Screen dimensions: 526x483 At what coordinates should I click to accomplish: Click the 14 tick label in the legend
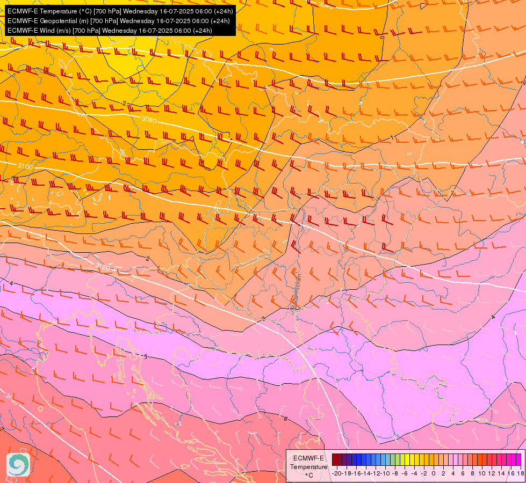[501, 474]
